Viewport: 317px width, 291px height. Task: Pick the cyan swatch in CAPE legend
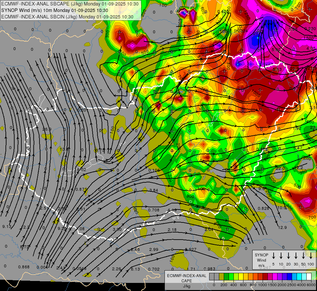[x=299, y=277]
